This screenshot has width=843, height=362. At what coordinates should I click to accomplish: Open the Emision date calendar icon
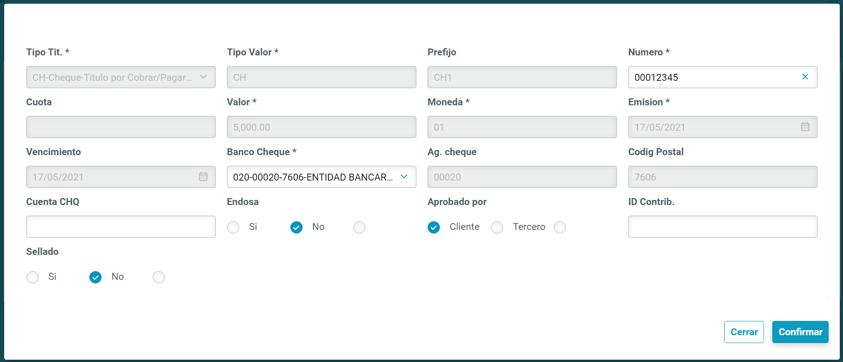805,127
